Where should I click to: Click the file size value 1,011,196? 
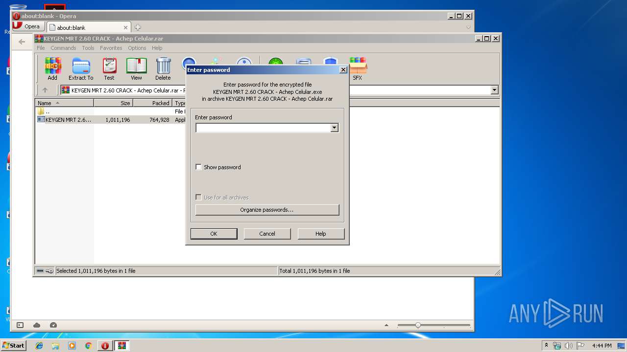118,120
